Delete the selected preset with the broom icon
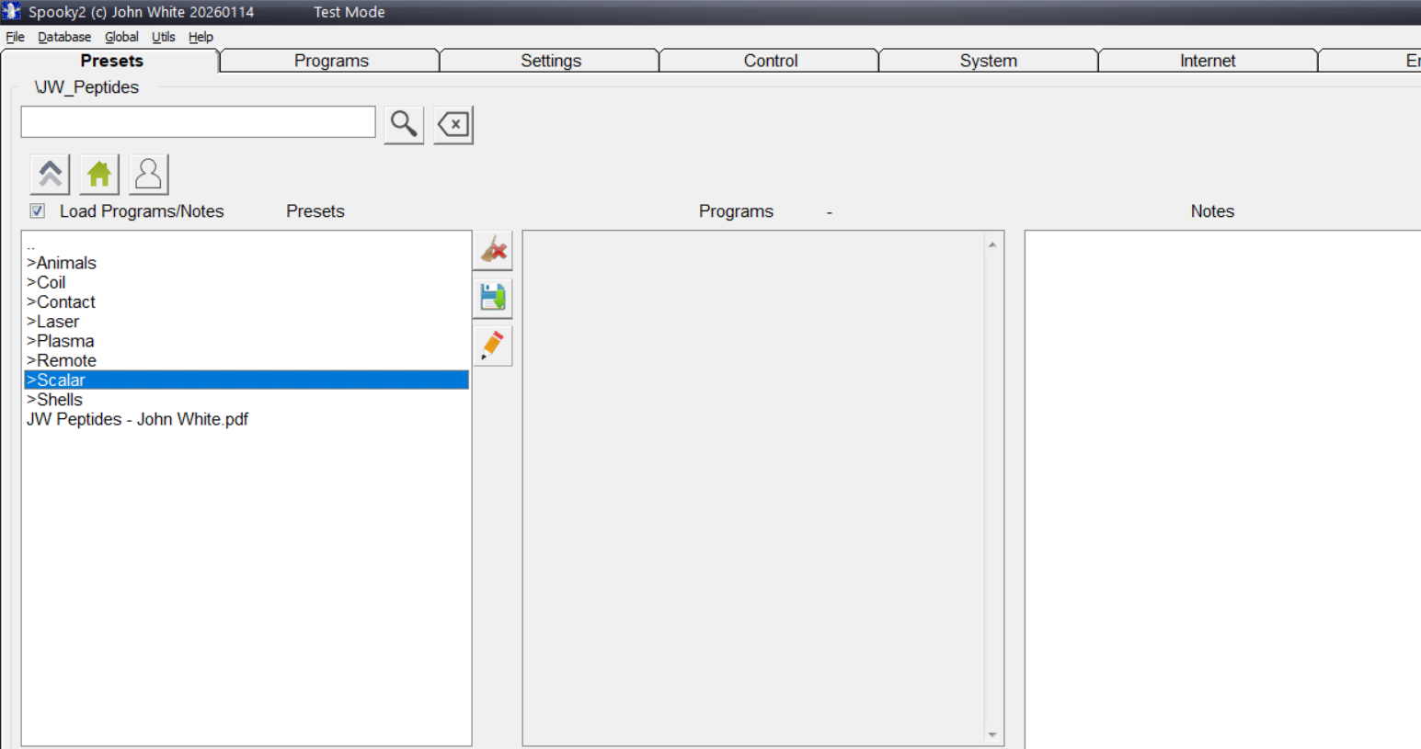Image resolution: width=1421 pixels, height=749 pixels. (x=492, y=249)
